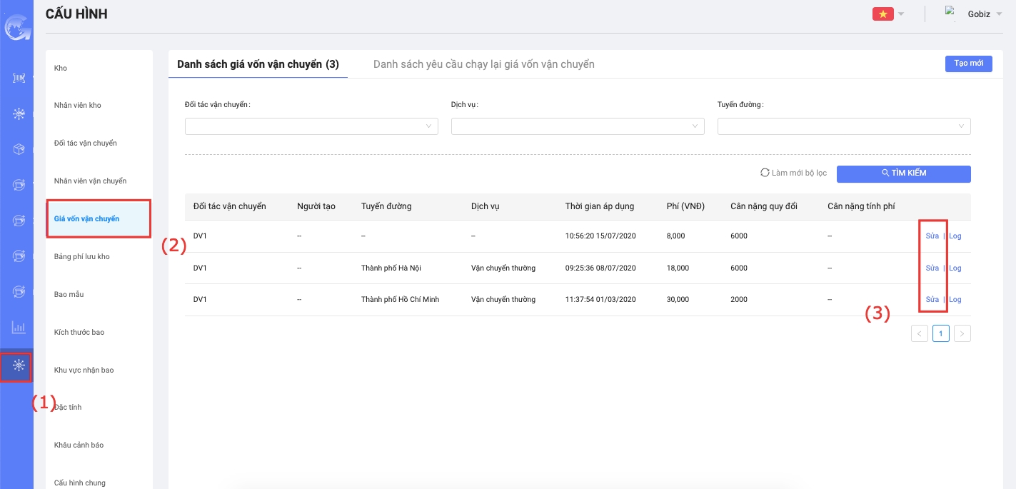Open Nhân viên kho in the side menu

78,105
